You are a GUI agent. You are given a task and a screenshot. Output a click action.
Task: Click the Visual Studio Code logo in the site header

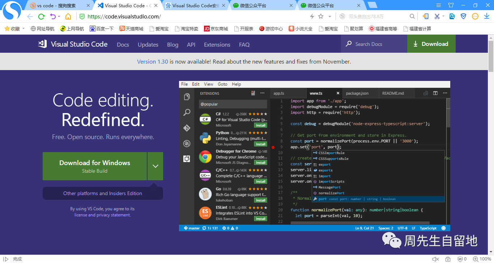coord(73,44)
